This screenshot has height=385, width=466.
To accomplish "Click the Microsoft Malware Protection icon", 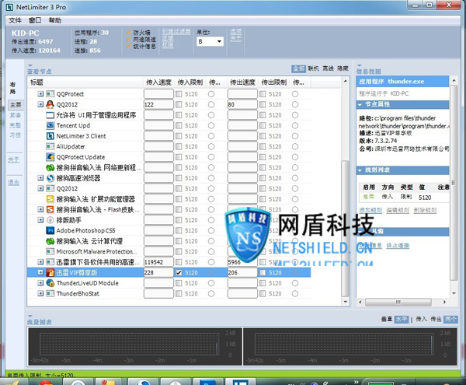I will (50, 251).
